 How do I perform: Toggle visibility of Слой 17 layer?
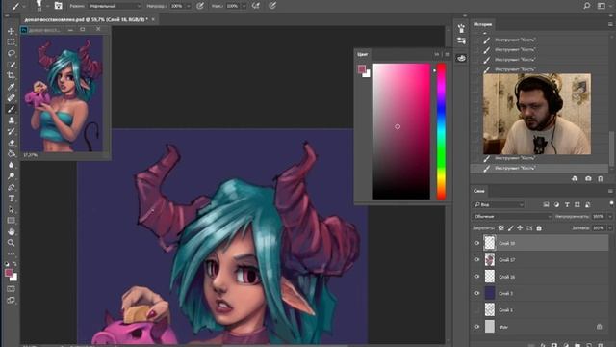476,259
